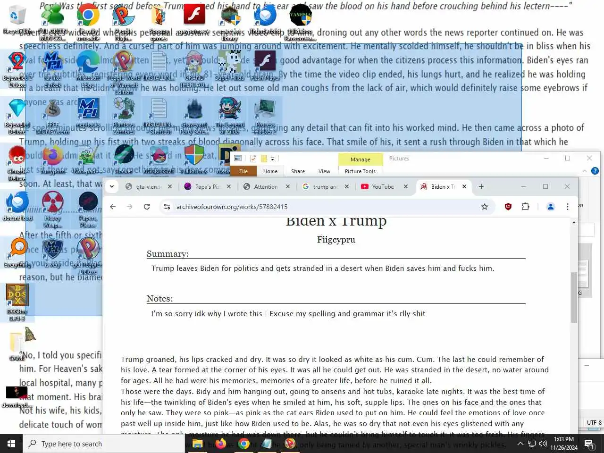The width and height of the screenshot is (604, 453).
Task: Launch the Microsoft Edge desktop shortcut
Action: (88, 68)
